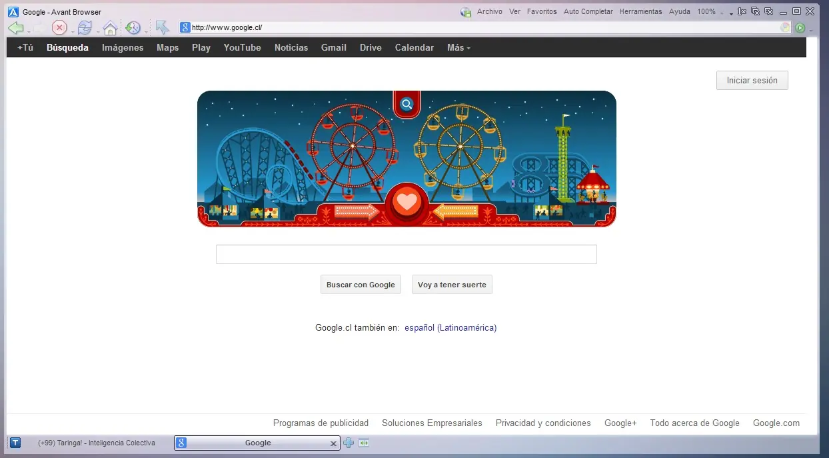
Task: Select the Google tab
Action: 257,443
